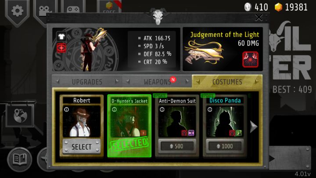Viewport: 316px width, 178px height.
Task: Tap the white shirt costume icon
Action: tap(61, 37)
